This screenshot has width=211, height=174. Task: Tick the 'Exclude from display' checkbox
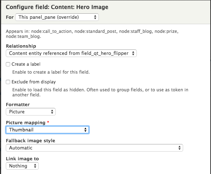point(8,82)
